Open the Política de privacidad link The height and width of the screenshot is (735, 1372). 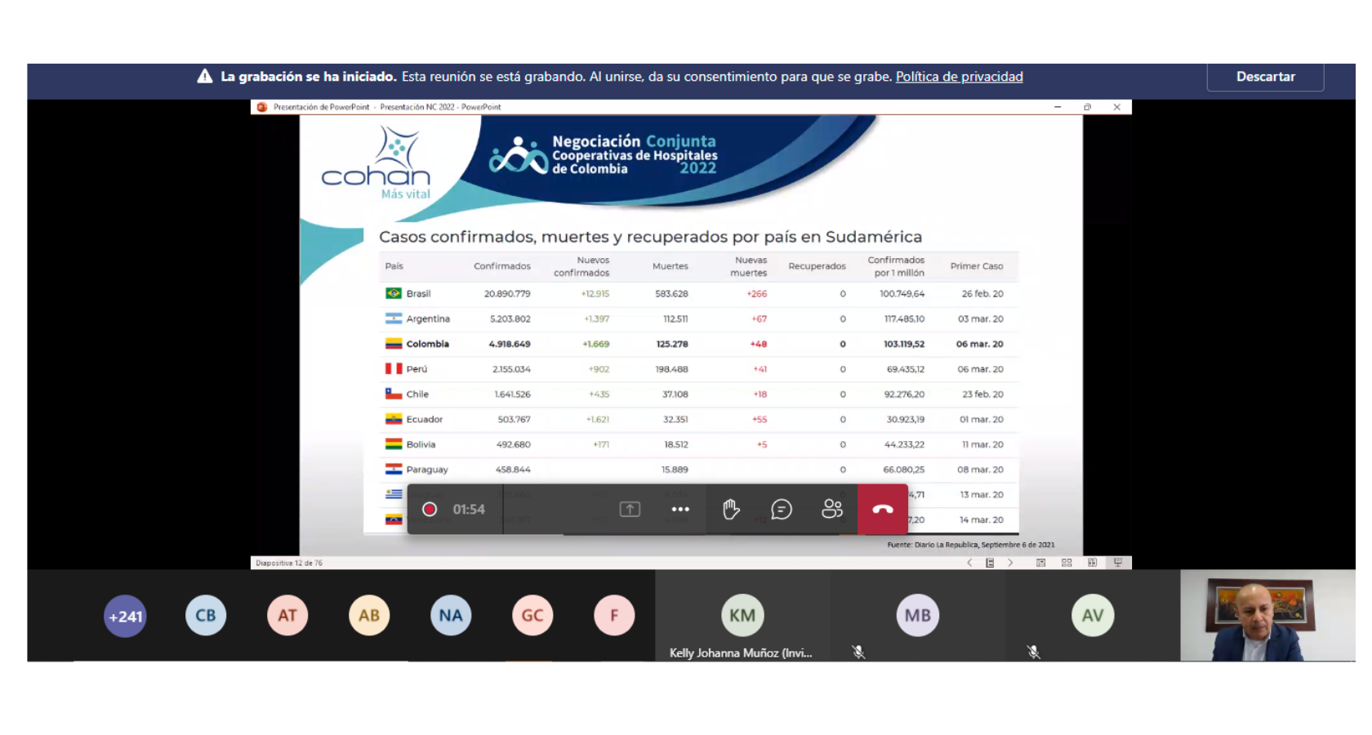pyautogui.click(x=959, y=77)
